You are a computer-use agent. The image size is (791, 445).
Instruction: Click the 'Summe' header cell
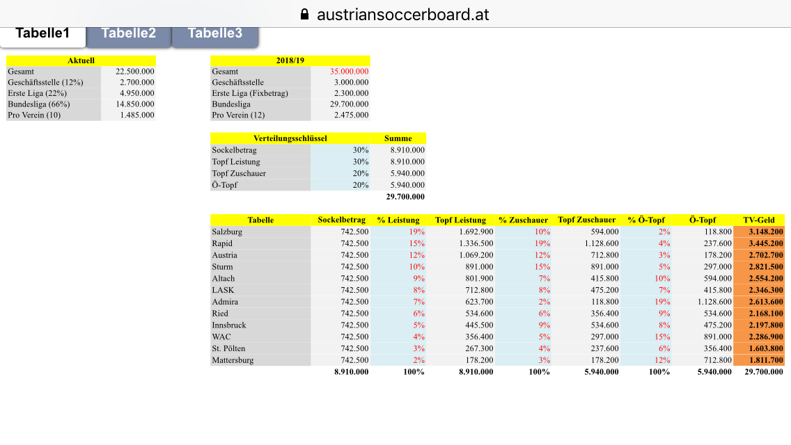(x=398, y=138)
